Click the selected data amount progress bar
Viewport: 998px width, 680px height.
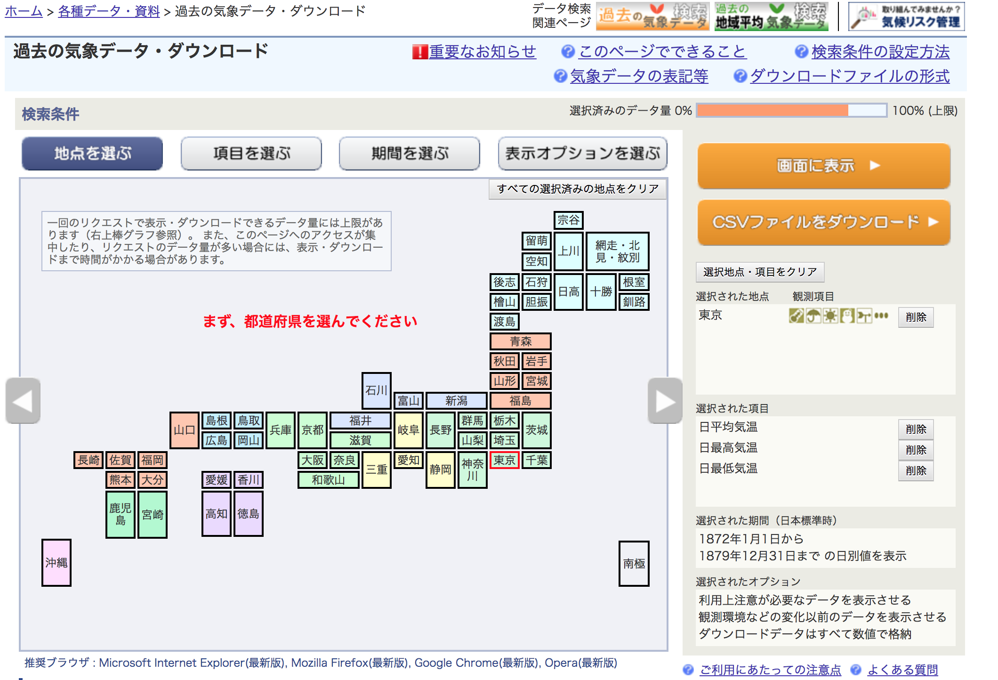pyautogui.click(x=791, y=111)
